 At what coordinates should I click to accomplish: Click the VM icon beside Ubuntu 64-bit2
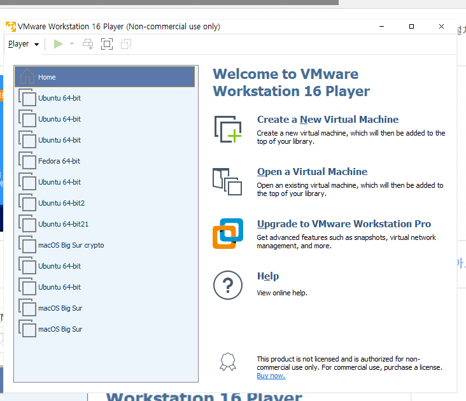(x=27, y=202)
